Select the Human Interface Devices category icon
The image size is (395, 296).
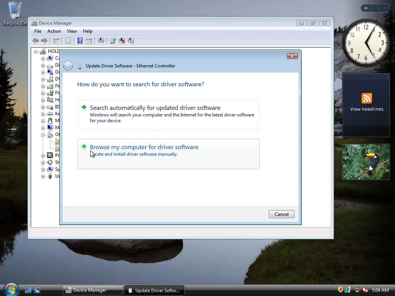(50, 100)
